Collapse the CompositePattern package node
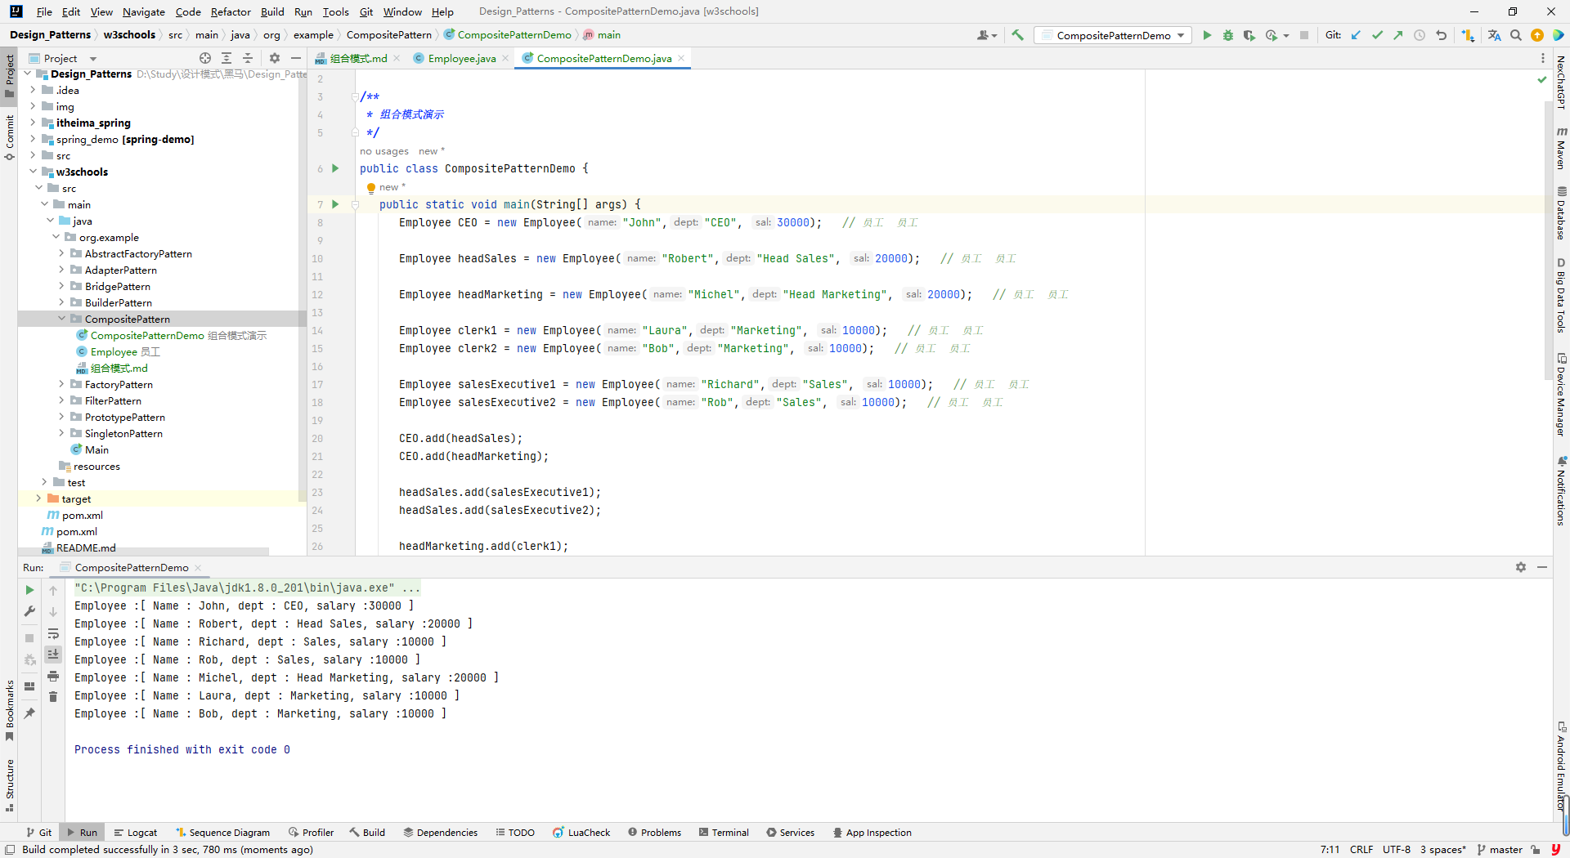 pyautogui.click(x=61, y=319)
